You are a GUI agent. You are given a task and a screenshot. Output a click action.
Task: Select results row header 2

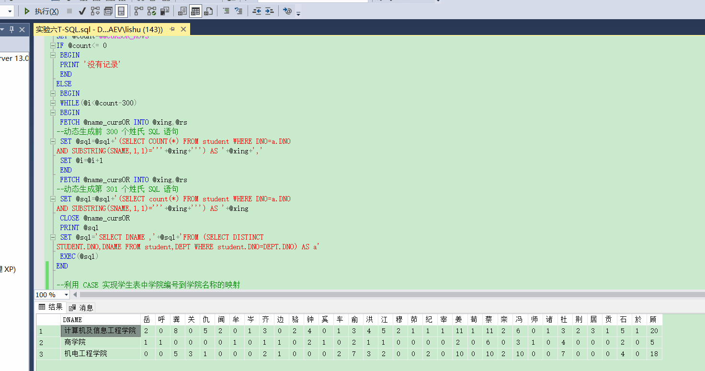tap(48, 342)
